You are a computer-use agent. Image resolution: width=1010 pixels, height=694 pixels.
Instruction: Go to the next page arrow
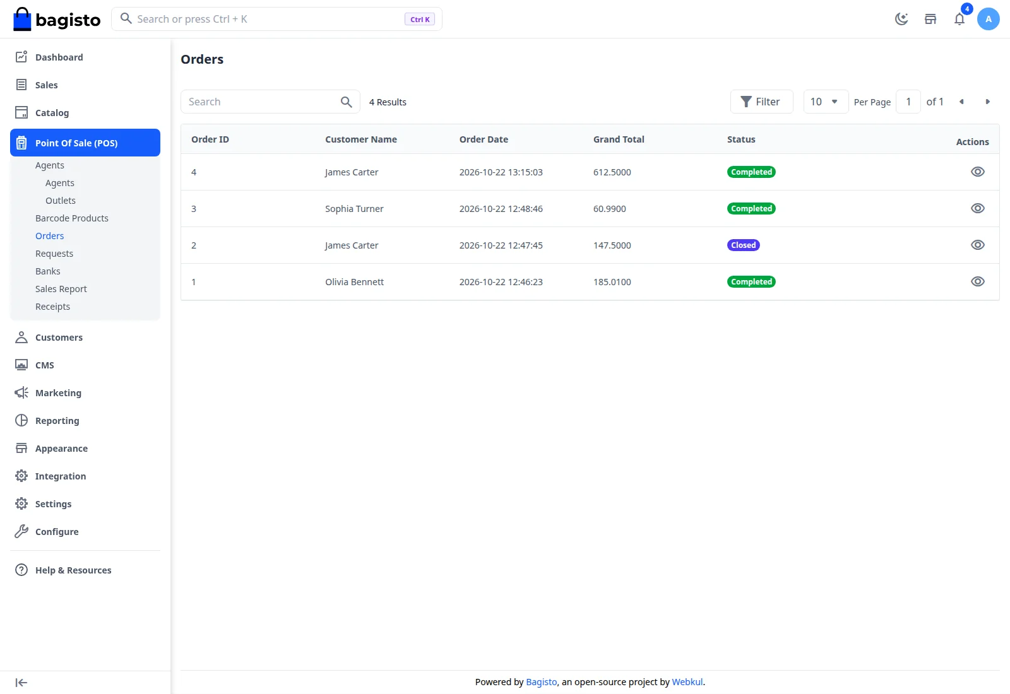pyautogui.click(x=988, y=102)
